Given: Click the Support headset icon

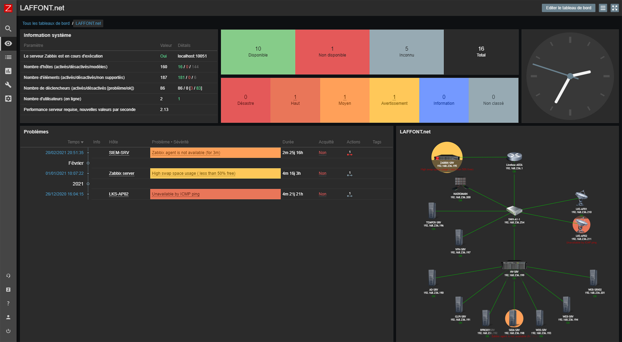Looking at the screenshot, I should tap(8, 276).
